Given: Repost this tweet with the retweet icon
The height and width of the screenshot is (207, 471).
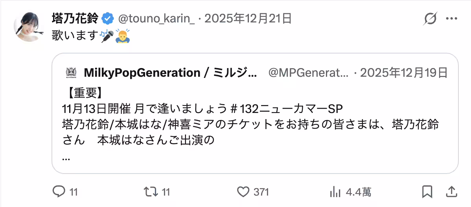Looking at the screenshot, I should (x=149, y=192).
